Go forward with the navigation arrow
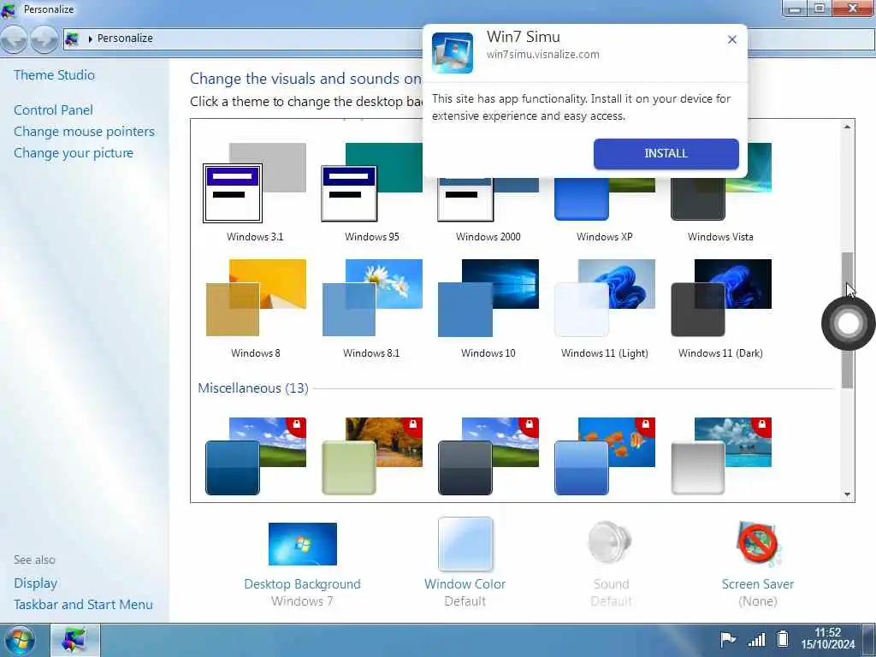This screenshot has width=876, height=657. [x=44, y=39]
